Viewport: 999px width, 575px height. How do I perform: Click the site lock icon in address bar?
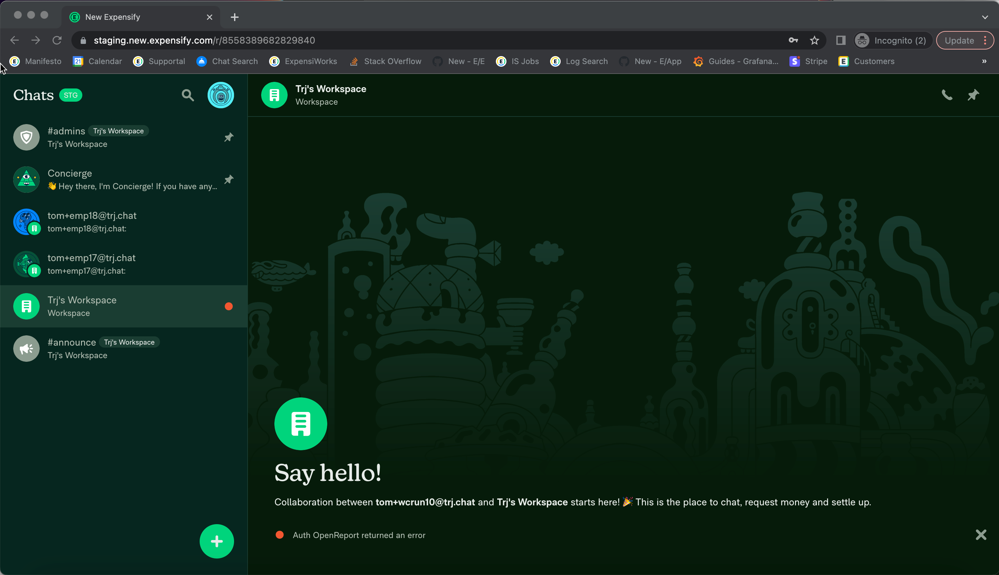pyautogui.click(x=83, y=40)
